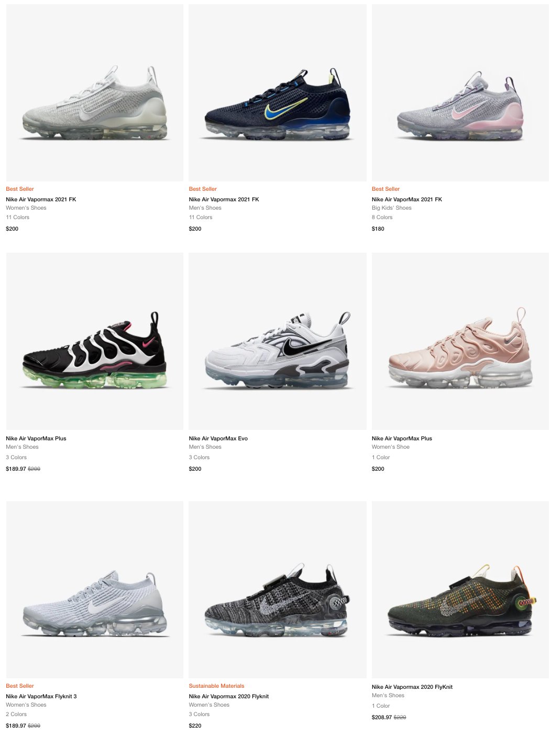
Task: Open the white VaporMax Flyknit 3 image
Action: click(95, 590)
